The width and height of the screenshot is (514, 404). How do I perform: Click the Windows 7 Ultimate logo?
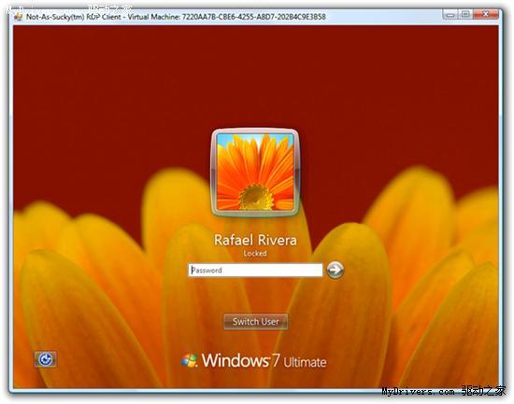click(x=253, y=360)
